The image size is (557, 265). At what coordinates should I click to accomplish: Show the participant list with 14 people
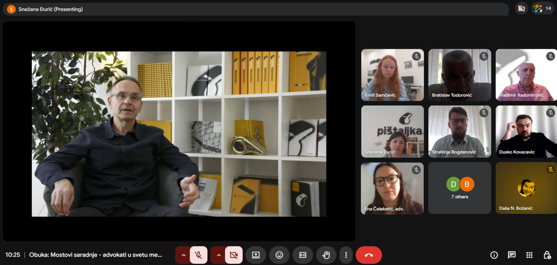543,8
